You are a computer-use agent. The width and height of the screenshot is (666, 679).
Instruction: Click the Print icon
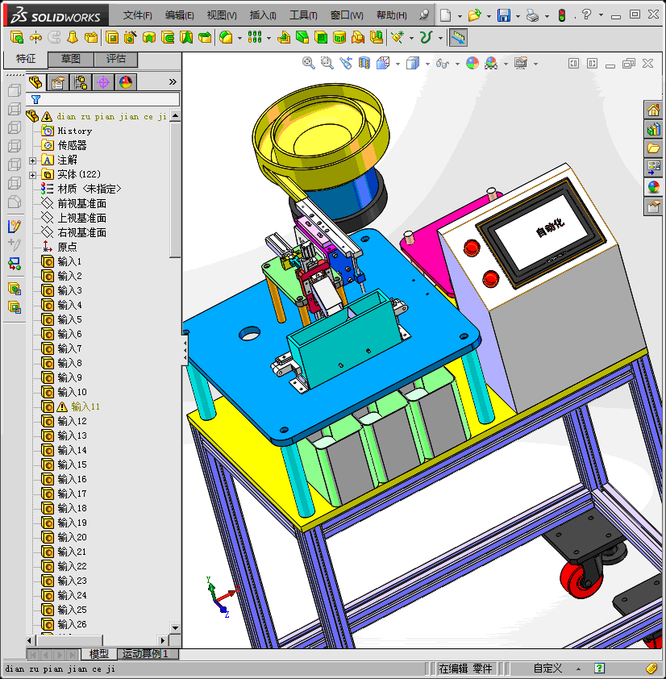532,15
